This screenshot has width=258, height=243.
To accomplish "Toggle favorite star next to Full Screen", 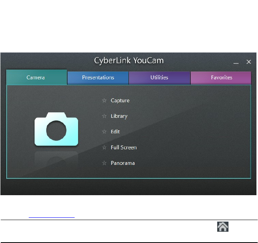I will coord(104,147).
